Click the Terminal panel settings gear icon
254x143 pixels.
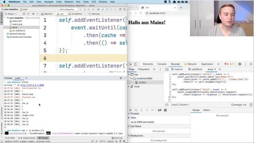[x=121, y=78]
